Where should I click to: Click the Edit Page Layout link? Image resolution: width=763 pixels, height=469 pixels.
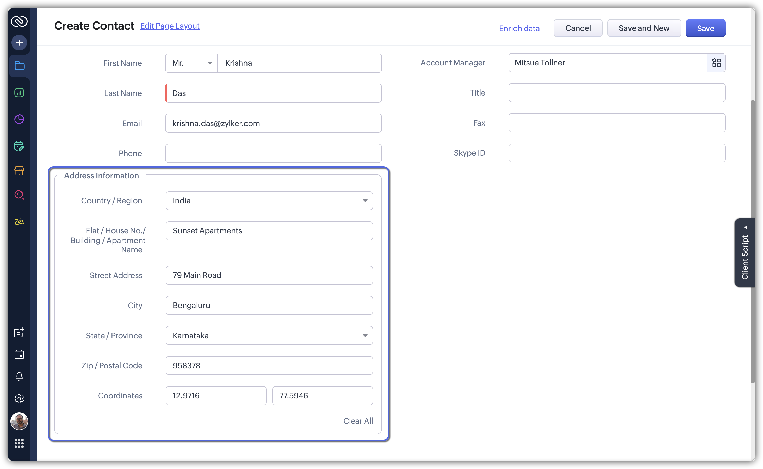tap(170, 26)
